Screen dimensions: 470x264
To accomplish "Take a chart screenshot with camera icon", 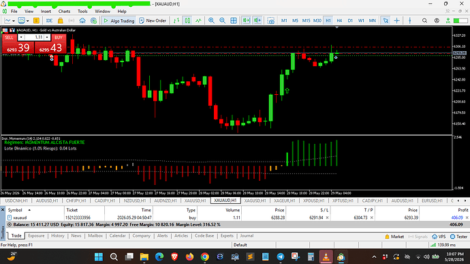I will point(271,20).
